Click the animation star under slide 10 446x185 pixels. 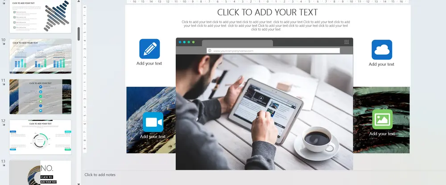coord(4,44)
